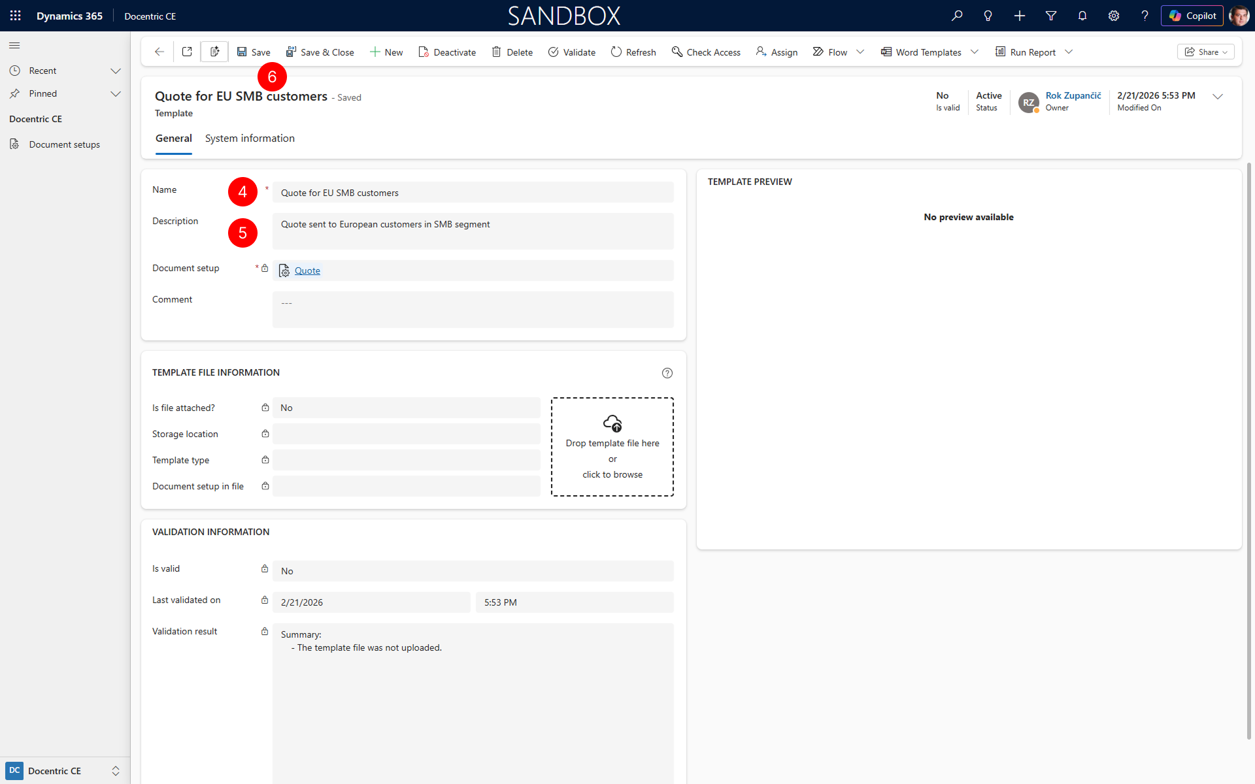Viewport: 1255px width, 784px height.
Task: Click the Is valid field showing No
Action: [x=473, y=571]
